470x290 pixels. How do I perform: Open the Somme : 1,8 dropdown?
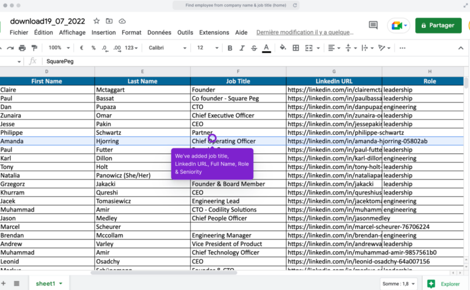(x=398, y=284)
